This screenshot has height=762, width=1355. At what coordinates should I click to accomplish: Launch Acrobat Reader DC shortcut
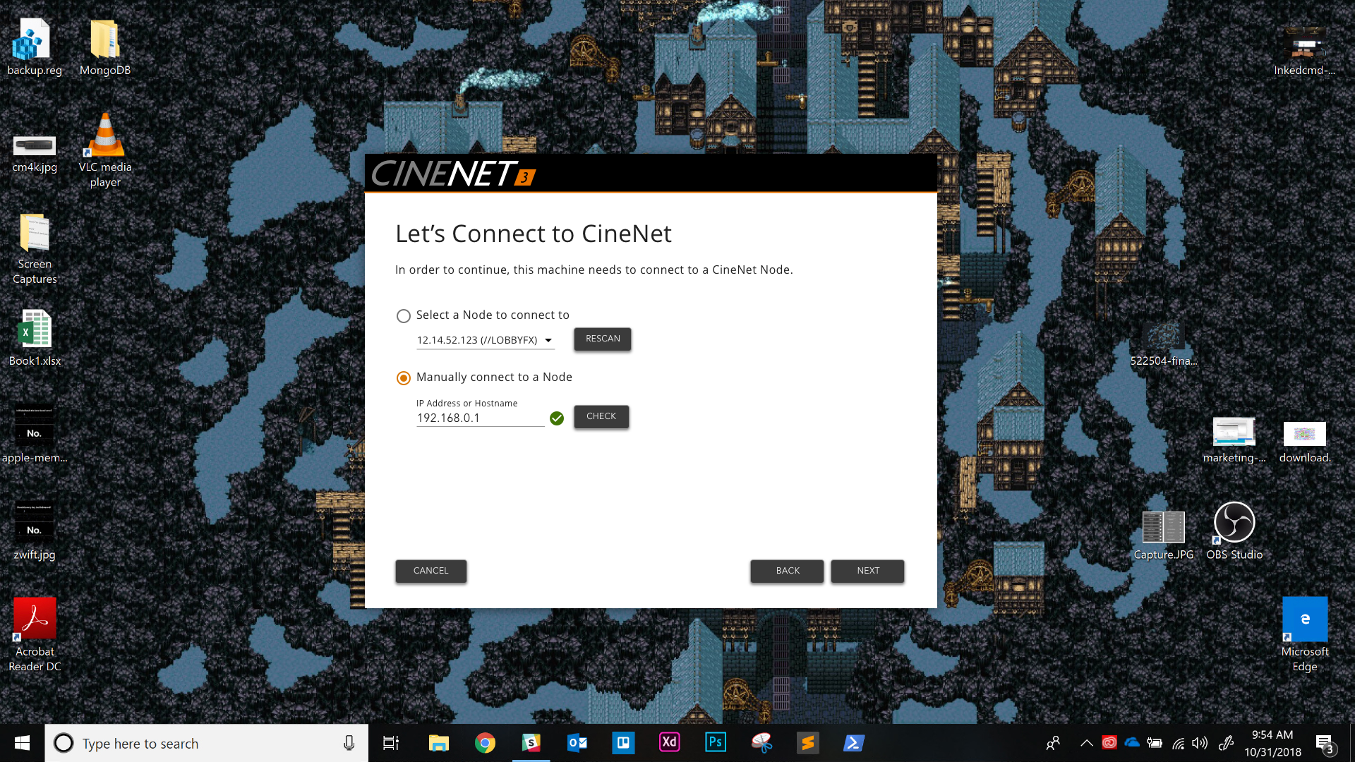tap(34, 635)
